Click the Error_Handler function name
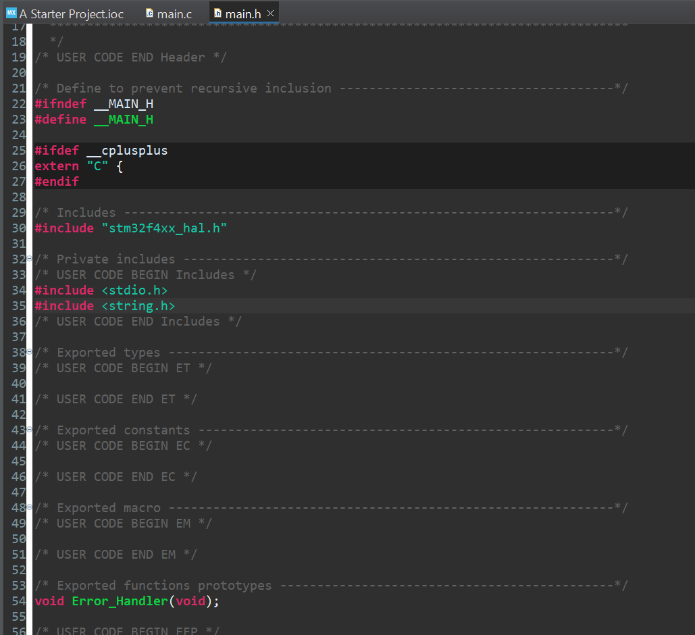695x635 pixels. click(120, 601)
